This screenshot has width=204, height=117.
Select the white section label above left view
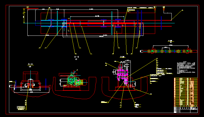[x=30, y=64]
